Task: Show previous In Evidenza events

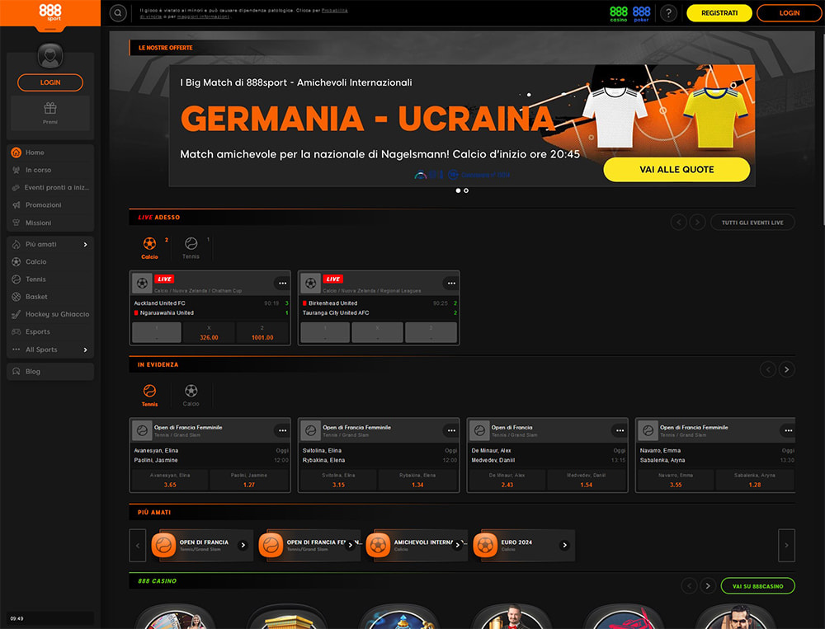Action: (767, 369)
